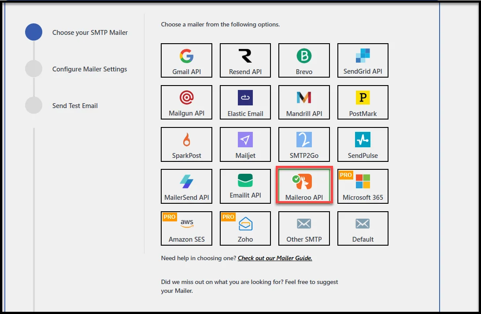Select the SendPulse mailer
Screen dimensions: 481x314
[x=363, y=144]
